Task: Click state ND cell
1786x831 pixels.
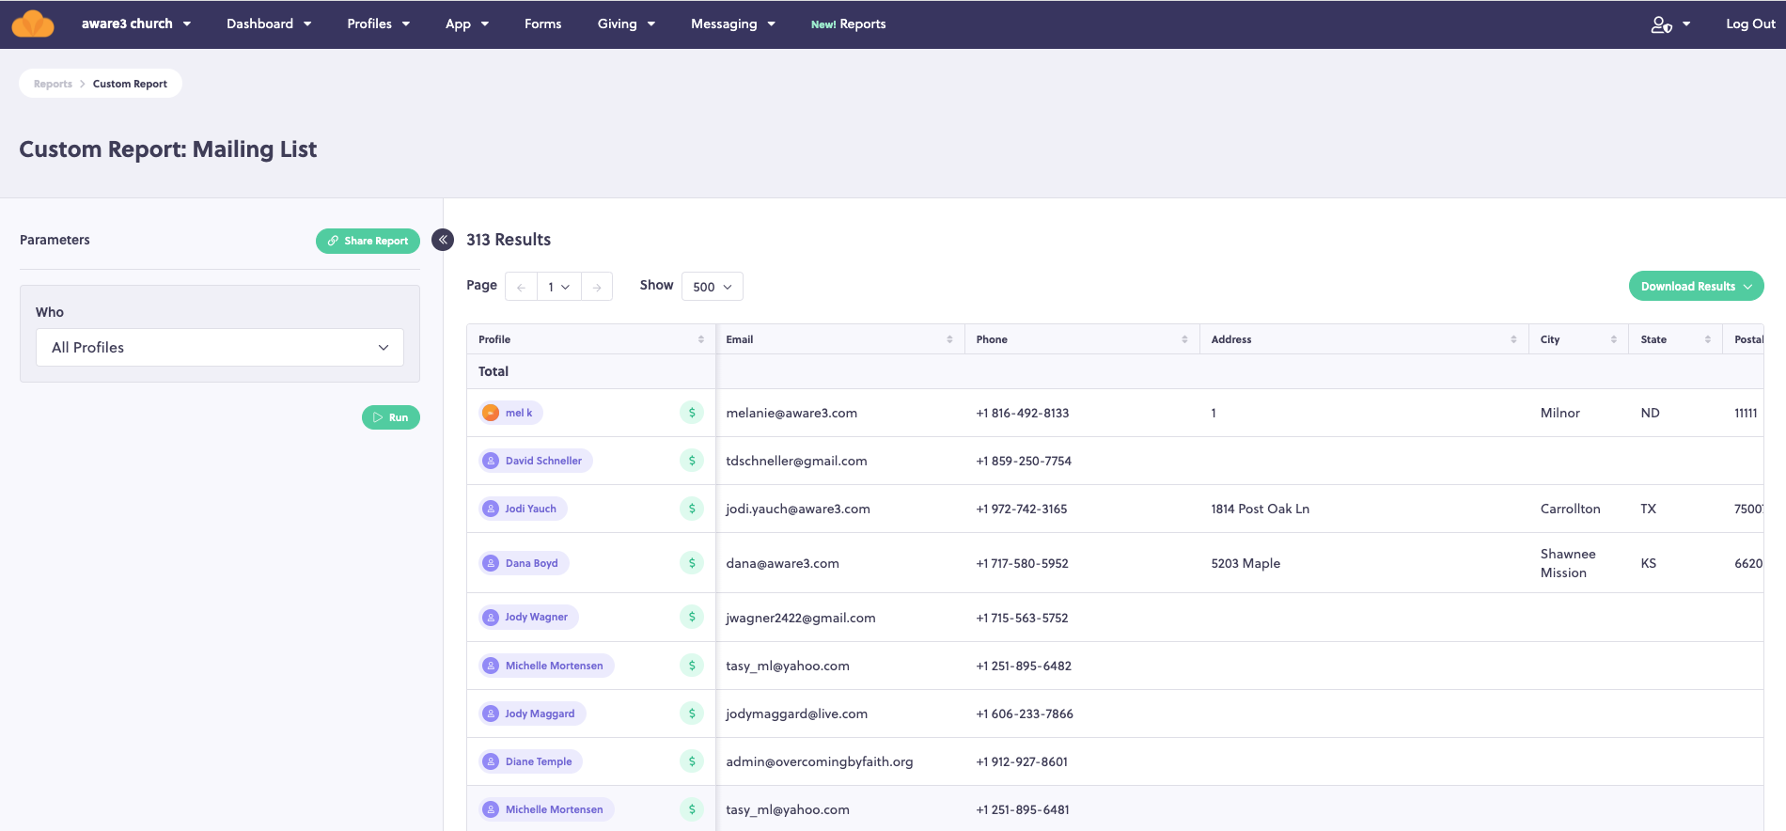Action: (x=1650, y=413)
